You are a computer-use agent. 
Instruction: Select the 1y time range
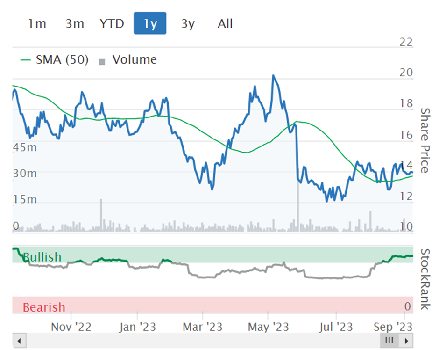[x=150, y=23]
